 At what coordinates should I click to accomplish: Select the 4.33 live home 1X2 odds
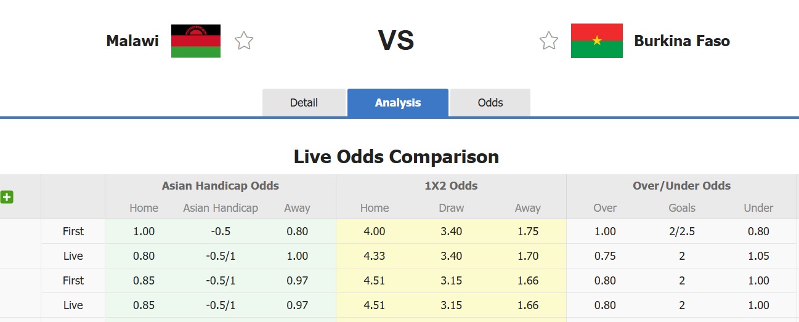[375, 256]
